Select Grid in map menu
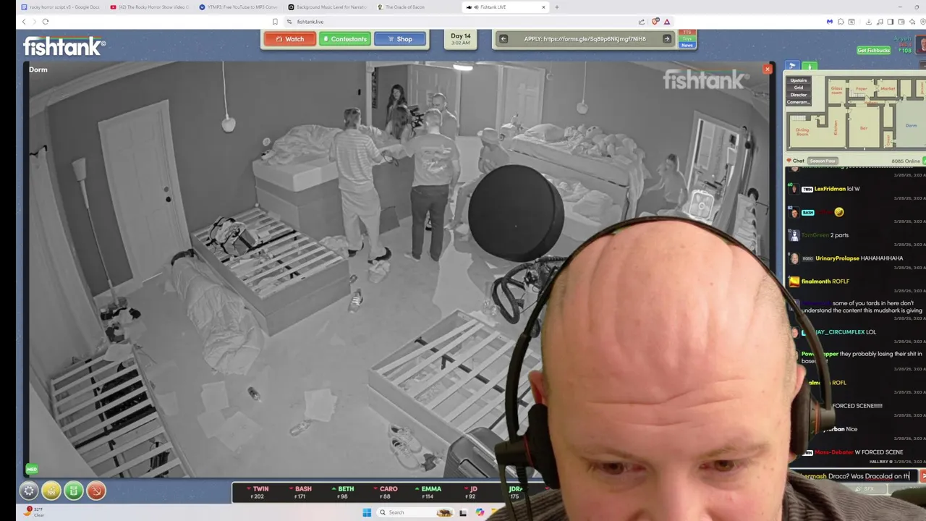This screenshot has height=521, width=926. tap(799, 88)
